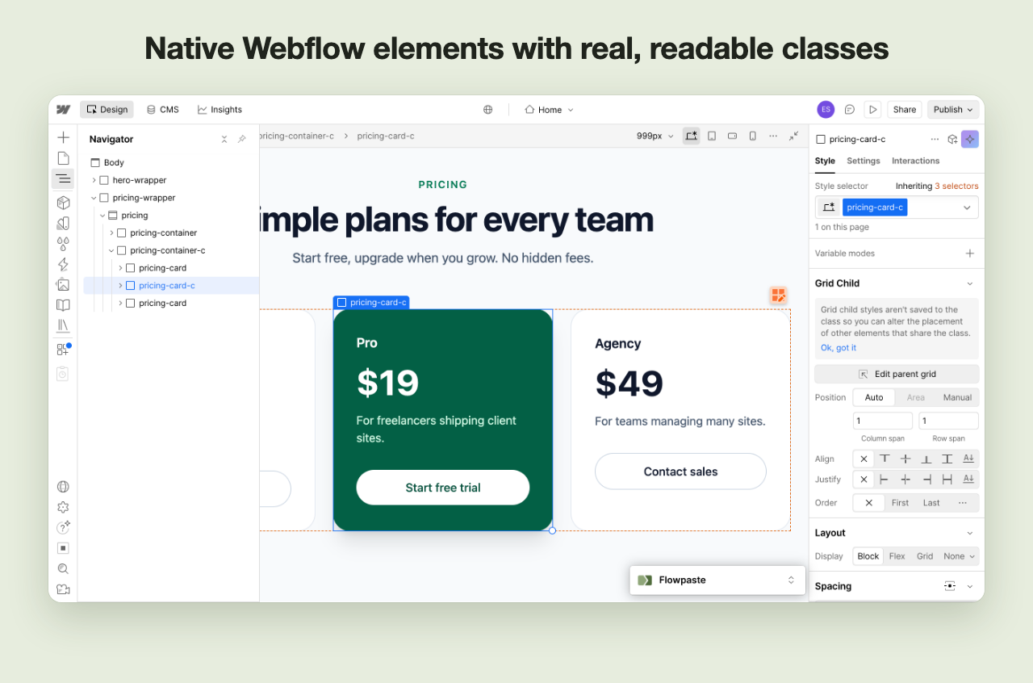Open the Home page dropdown
This screenshot has height=683, width=1033.
tap(549, 110)
